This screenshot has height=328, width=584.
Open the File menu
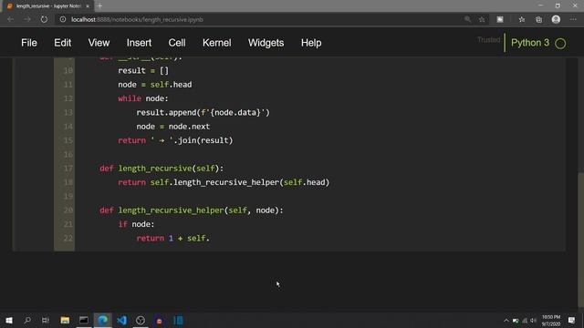point(29,43)
